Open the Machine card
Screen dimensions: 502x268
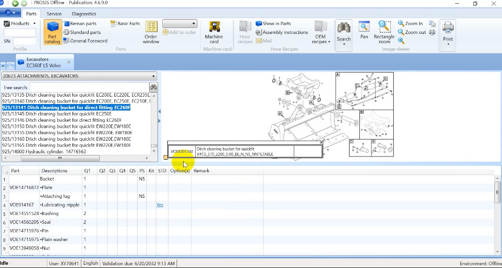tap(214, 33)
